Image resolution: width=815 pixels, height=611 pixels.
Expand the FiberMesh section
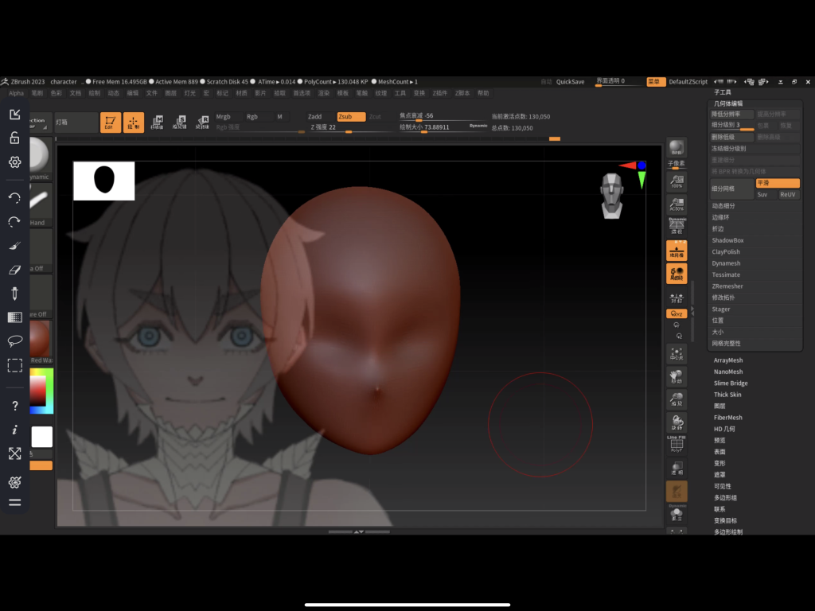click(728, 418)
